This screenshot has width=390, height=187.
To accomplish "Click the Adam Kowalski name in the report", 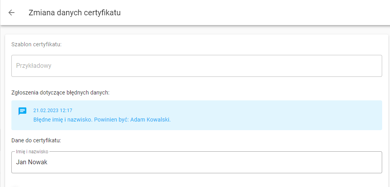I will (x=151, y=120).
